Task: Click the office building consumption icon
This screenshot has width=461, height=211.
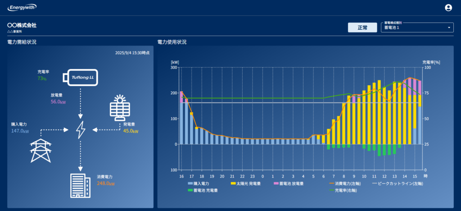Action: click(80, 185)
